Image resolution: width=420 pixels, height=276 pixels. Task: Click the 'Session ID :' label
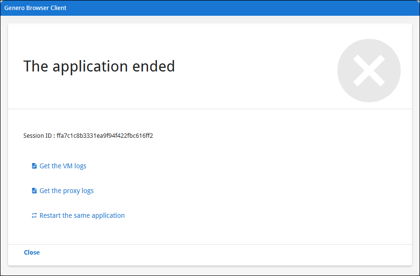click(39, 136)
